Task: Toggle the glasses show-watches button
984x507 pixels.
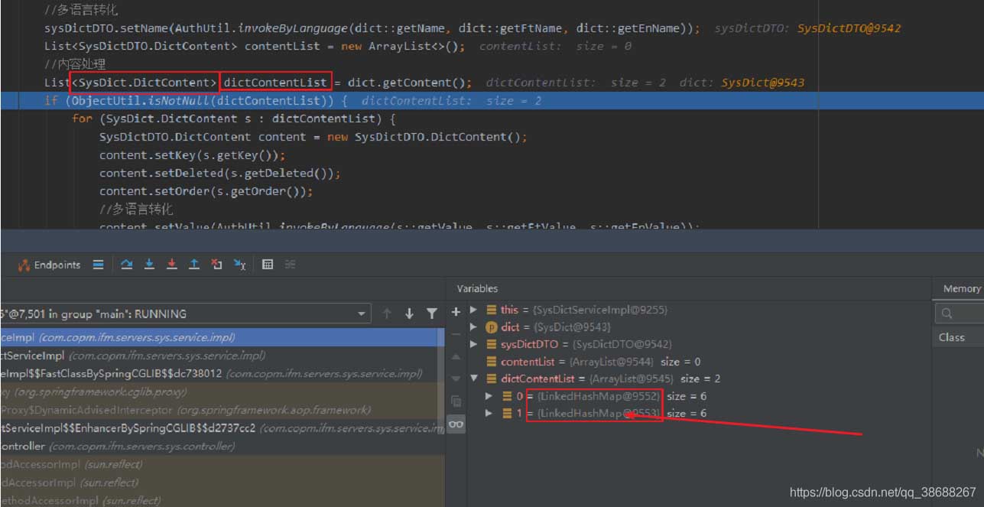Action: [x=456, y=424]
